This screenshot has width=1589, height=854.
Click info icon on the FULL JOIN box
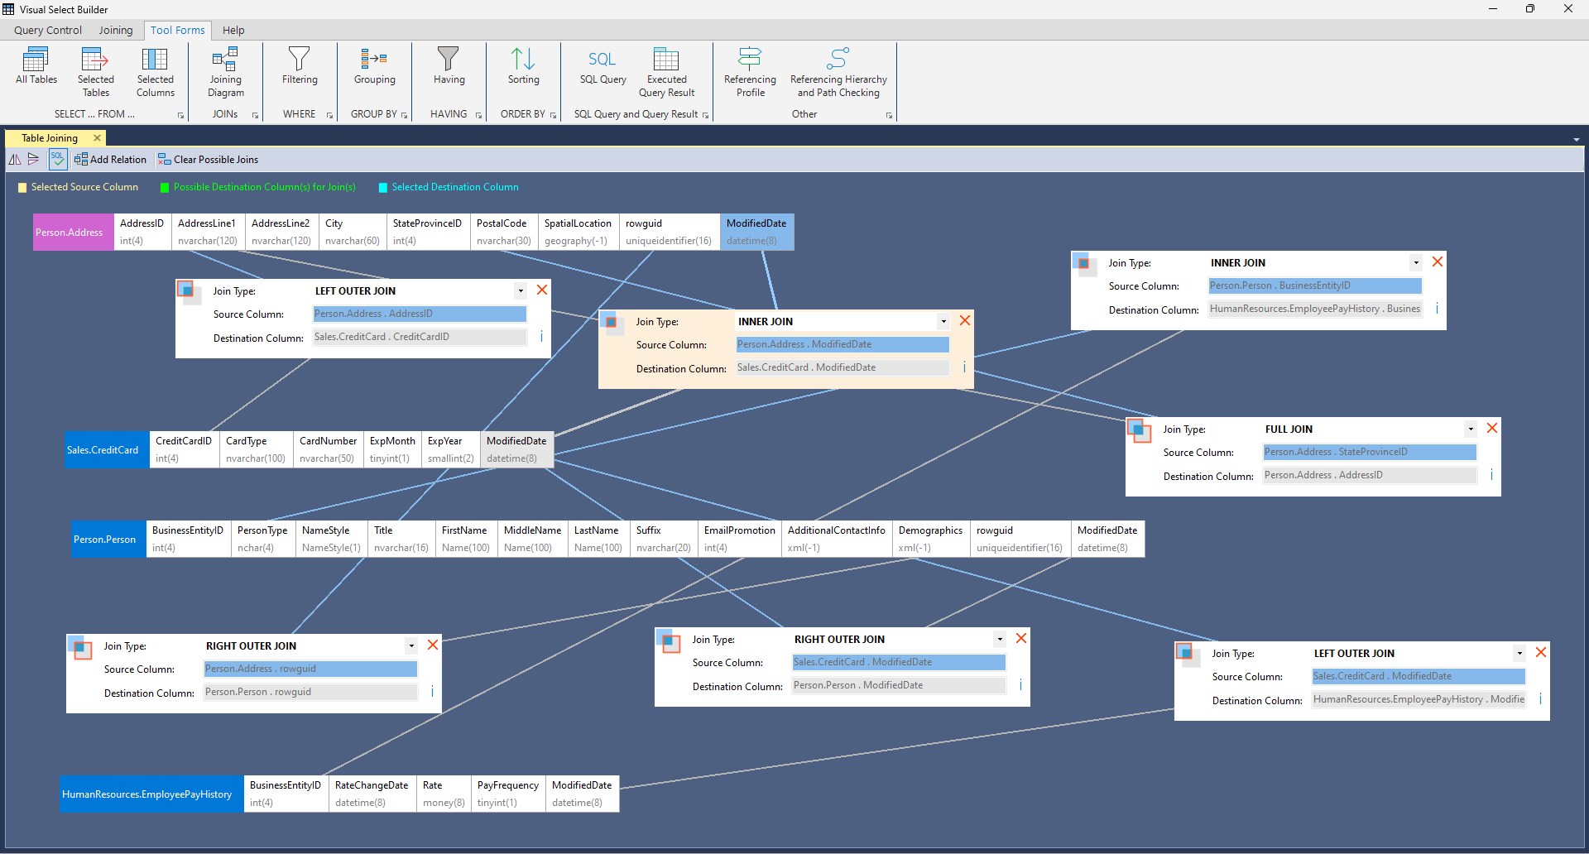(1491, 475)
